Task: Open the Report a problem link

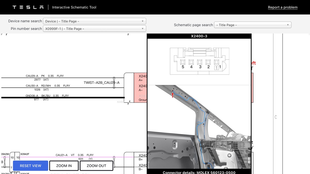Action: (283, 7)
